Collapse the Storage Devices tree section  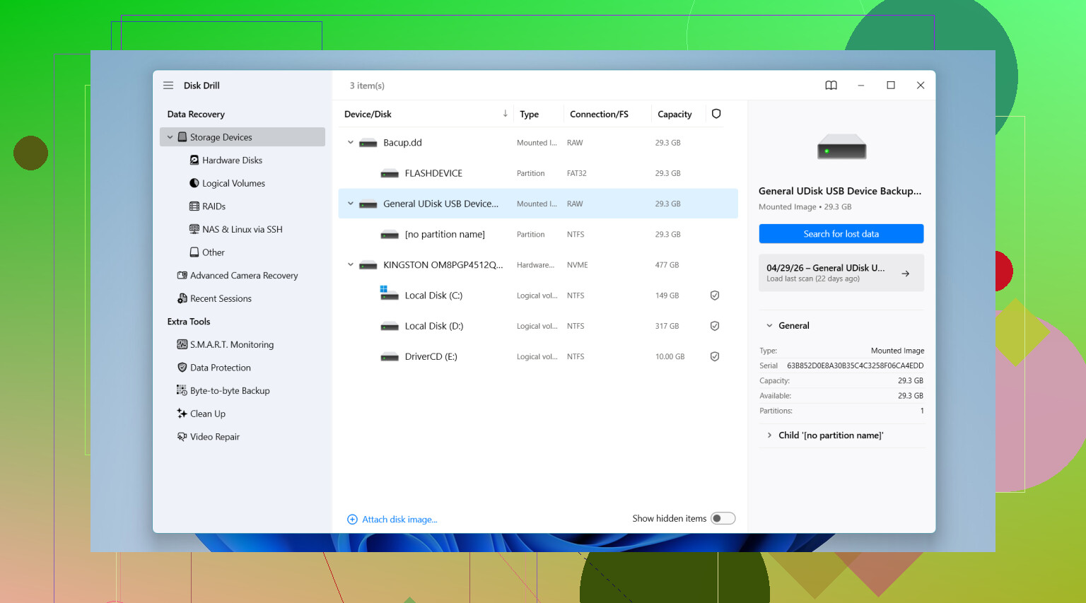point(170,137)
